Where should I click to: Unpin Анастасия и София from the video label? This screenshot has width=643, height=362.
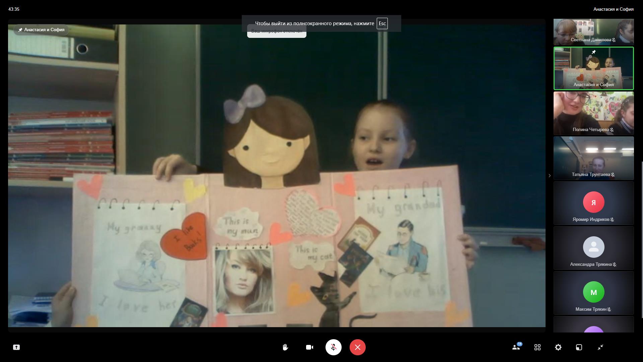pyautogui.click(x=20, y=30)
